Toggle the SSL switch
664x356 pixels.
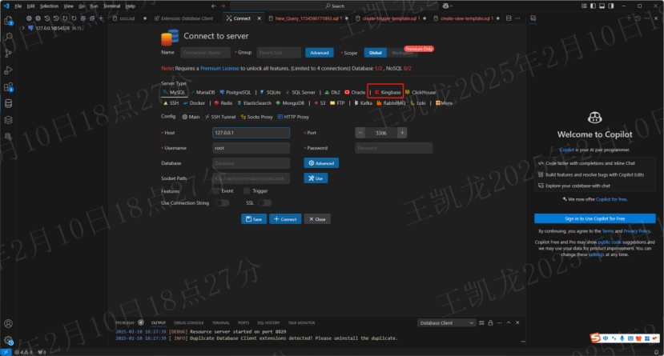pyautogui.click(x=264, y=203)
